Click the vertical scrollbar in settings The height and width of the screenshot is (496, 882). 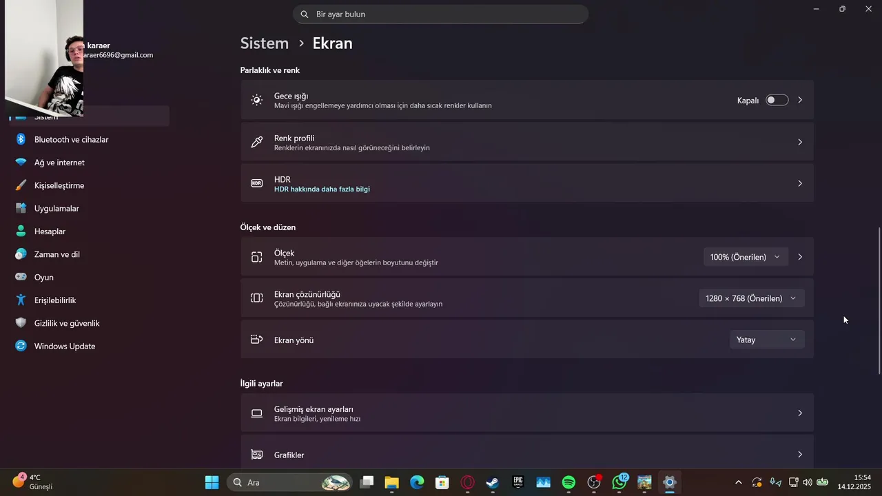[x=879, y=301]
